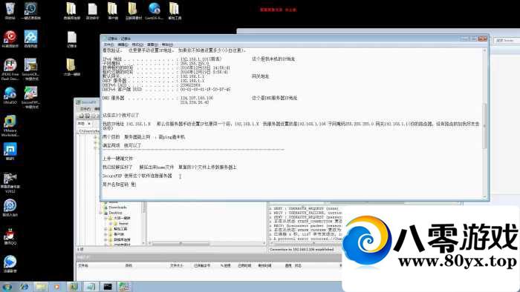The width and height of the screenshot is (520, 292).
Task: Expand the 解包工具 folder node in tree
Action: tap(106, 229)
